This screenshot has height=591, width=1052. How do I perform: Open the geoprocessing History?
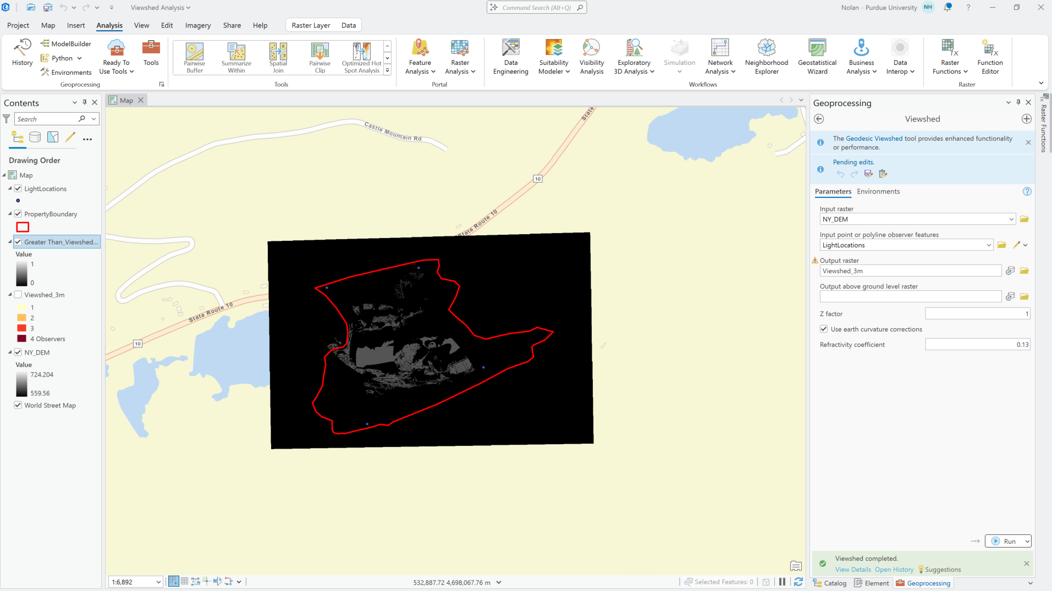click(22, 53)
